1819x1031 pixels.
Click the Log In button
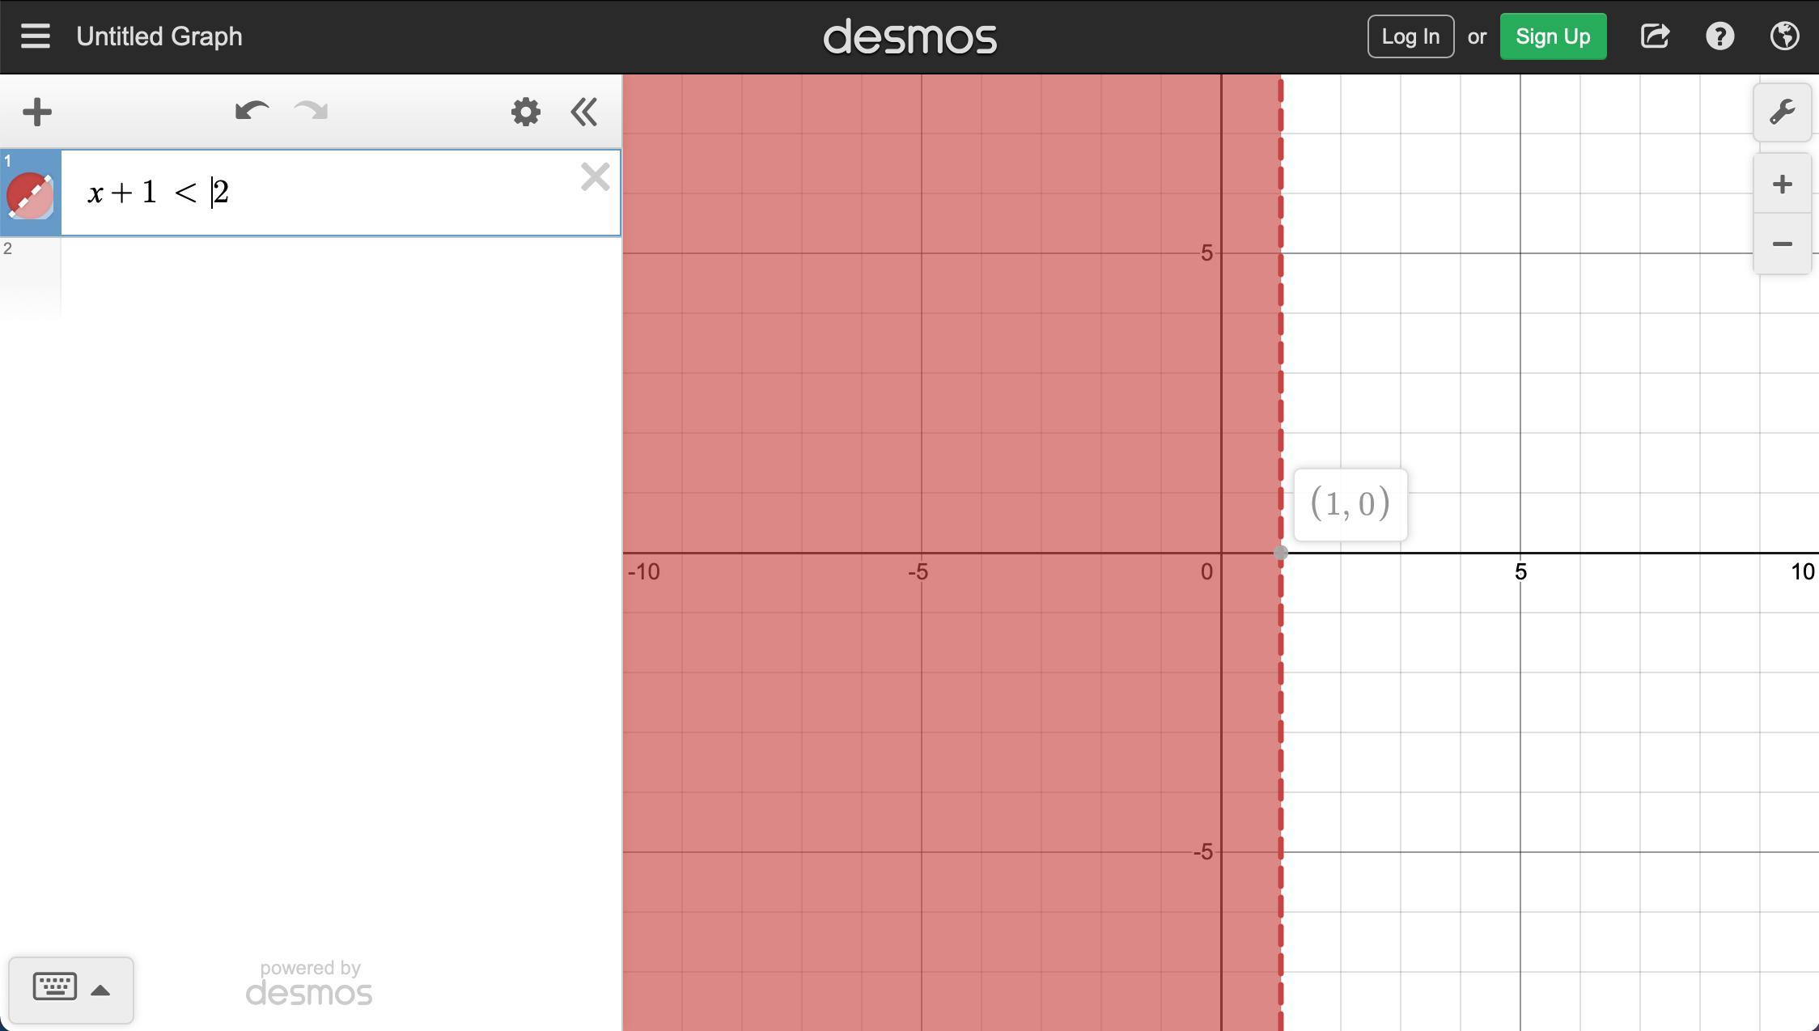pos(1410,36)
